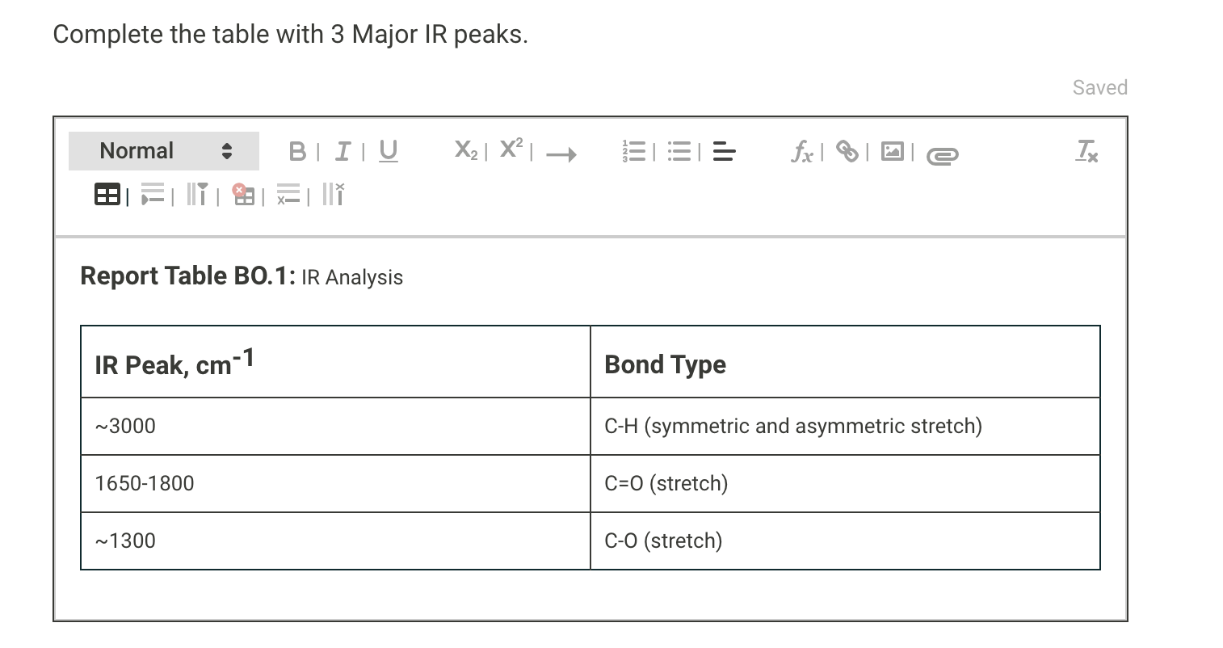Attach a file with the paperclip
Viewport: 1223px width, 648px height.
[x=942, y=154]
